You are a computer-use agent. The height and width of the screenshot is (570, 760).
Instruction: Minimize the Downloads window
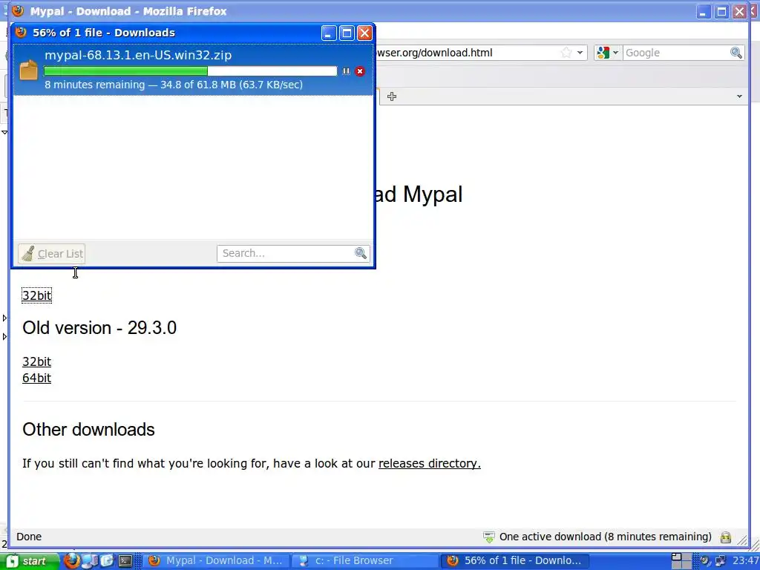pyautogui.click(x=329, y=33)
